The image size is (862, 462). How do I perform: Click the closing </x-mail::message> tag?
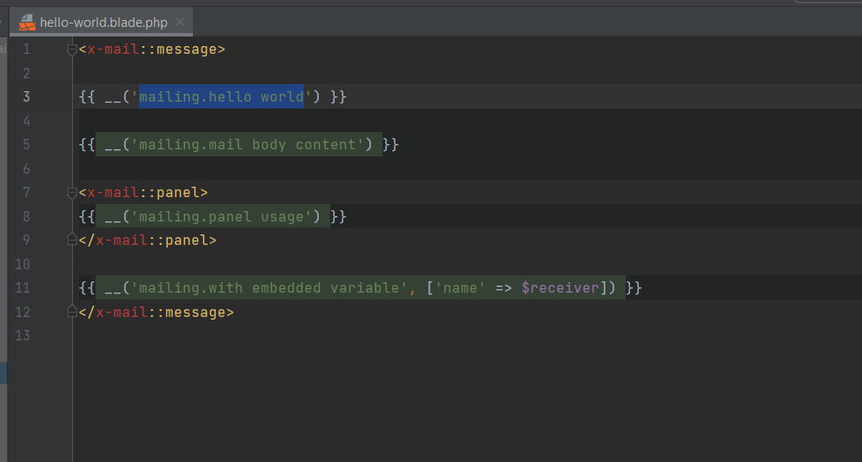tap(156, 312)
